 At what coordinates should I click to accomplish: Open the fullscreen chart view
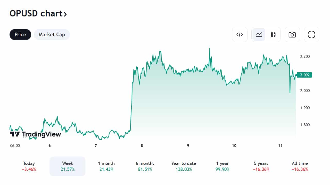311,34
